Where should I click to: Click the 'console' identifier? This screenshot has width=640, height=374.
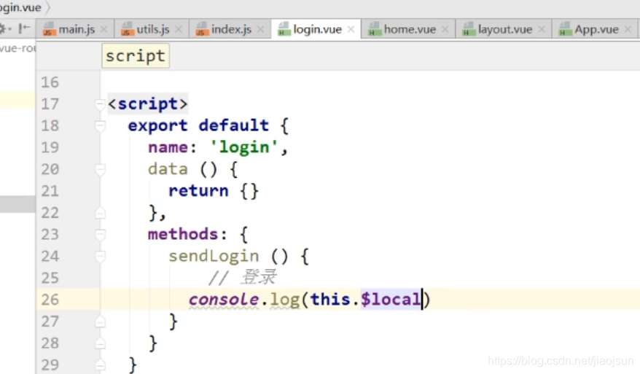224,300
